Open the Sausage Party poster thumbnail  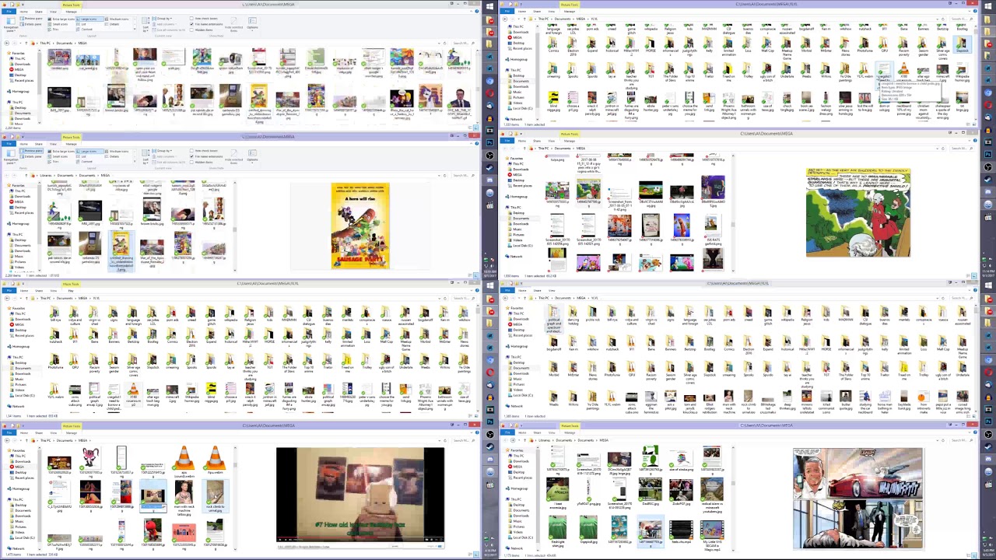tap(359, 226)
